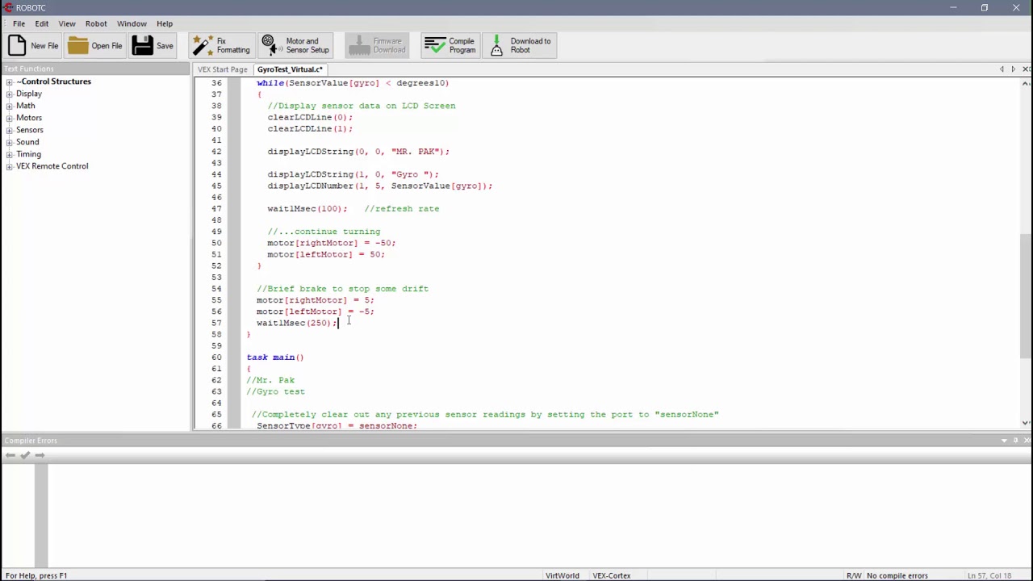Viewport: 1033px width, 581px height.
Task: Click the Firmware Download button
Action: pyautogui.click(x=377, y=45)
